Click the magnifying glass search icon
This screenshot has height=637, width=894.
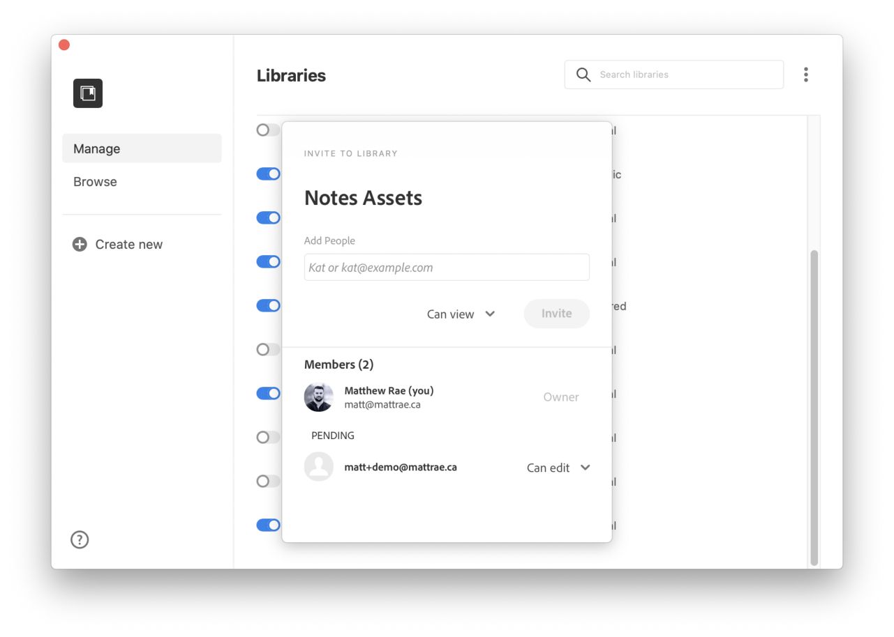pyautogui.click(x=583, y=74)
